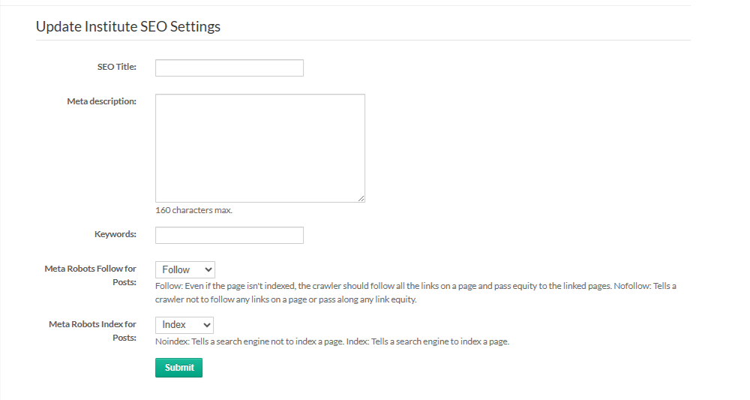
Task: Click the "SEO Title:" label
Action: pos(116,67)
